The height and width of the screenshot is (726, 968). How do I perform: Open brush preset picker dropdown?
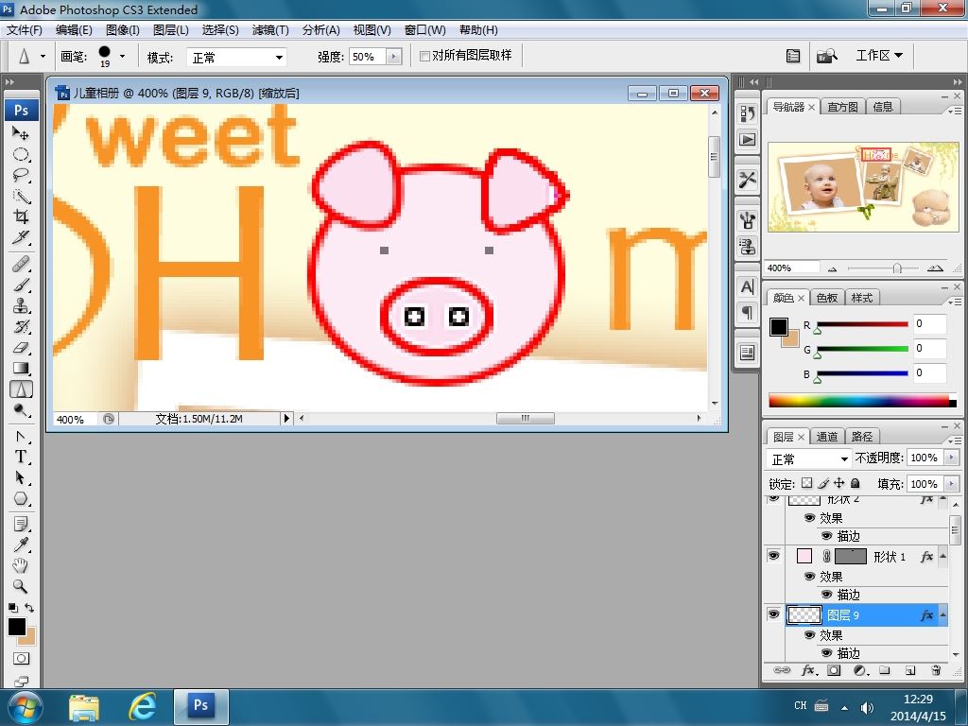[122, 56]
